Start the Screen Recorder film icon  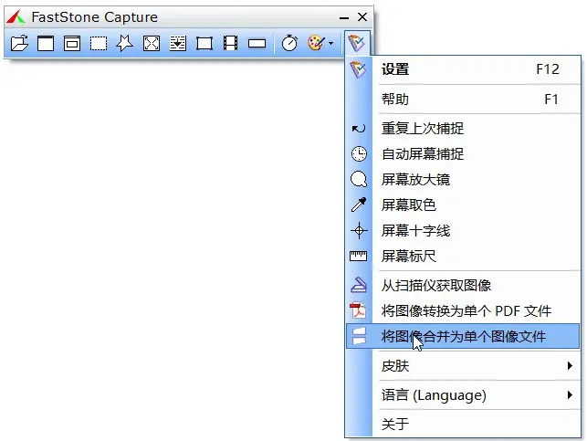230,44
